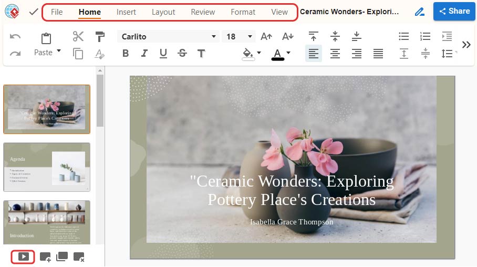Toggle Bold formatting

pyautogui.click(x=126, y=53)
